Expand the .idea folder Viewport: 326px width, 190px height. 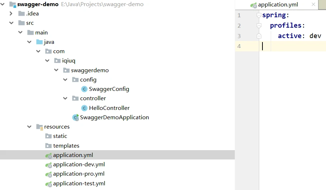[11, 14]
